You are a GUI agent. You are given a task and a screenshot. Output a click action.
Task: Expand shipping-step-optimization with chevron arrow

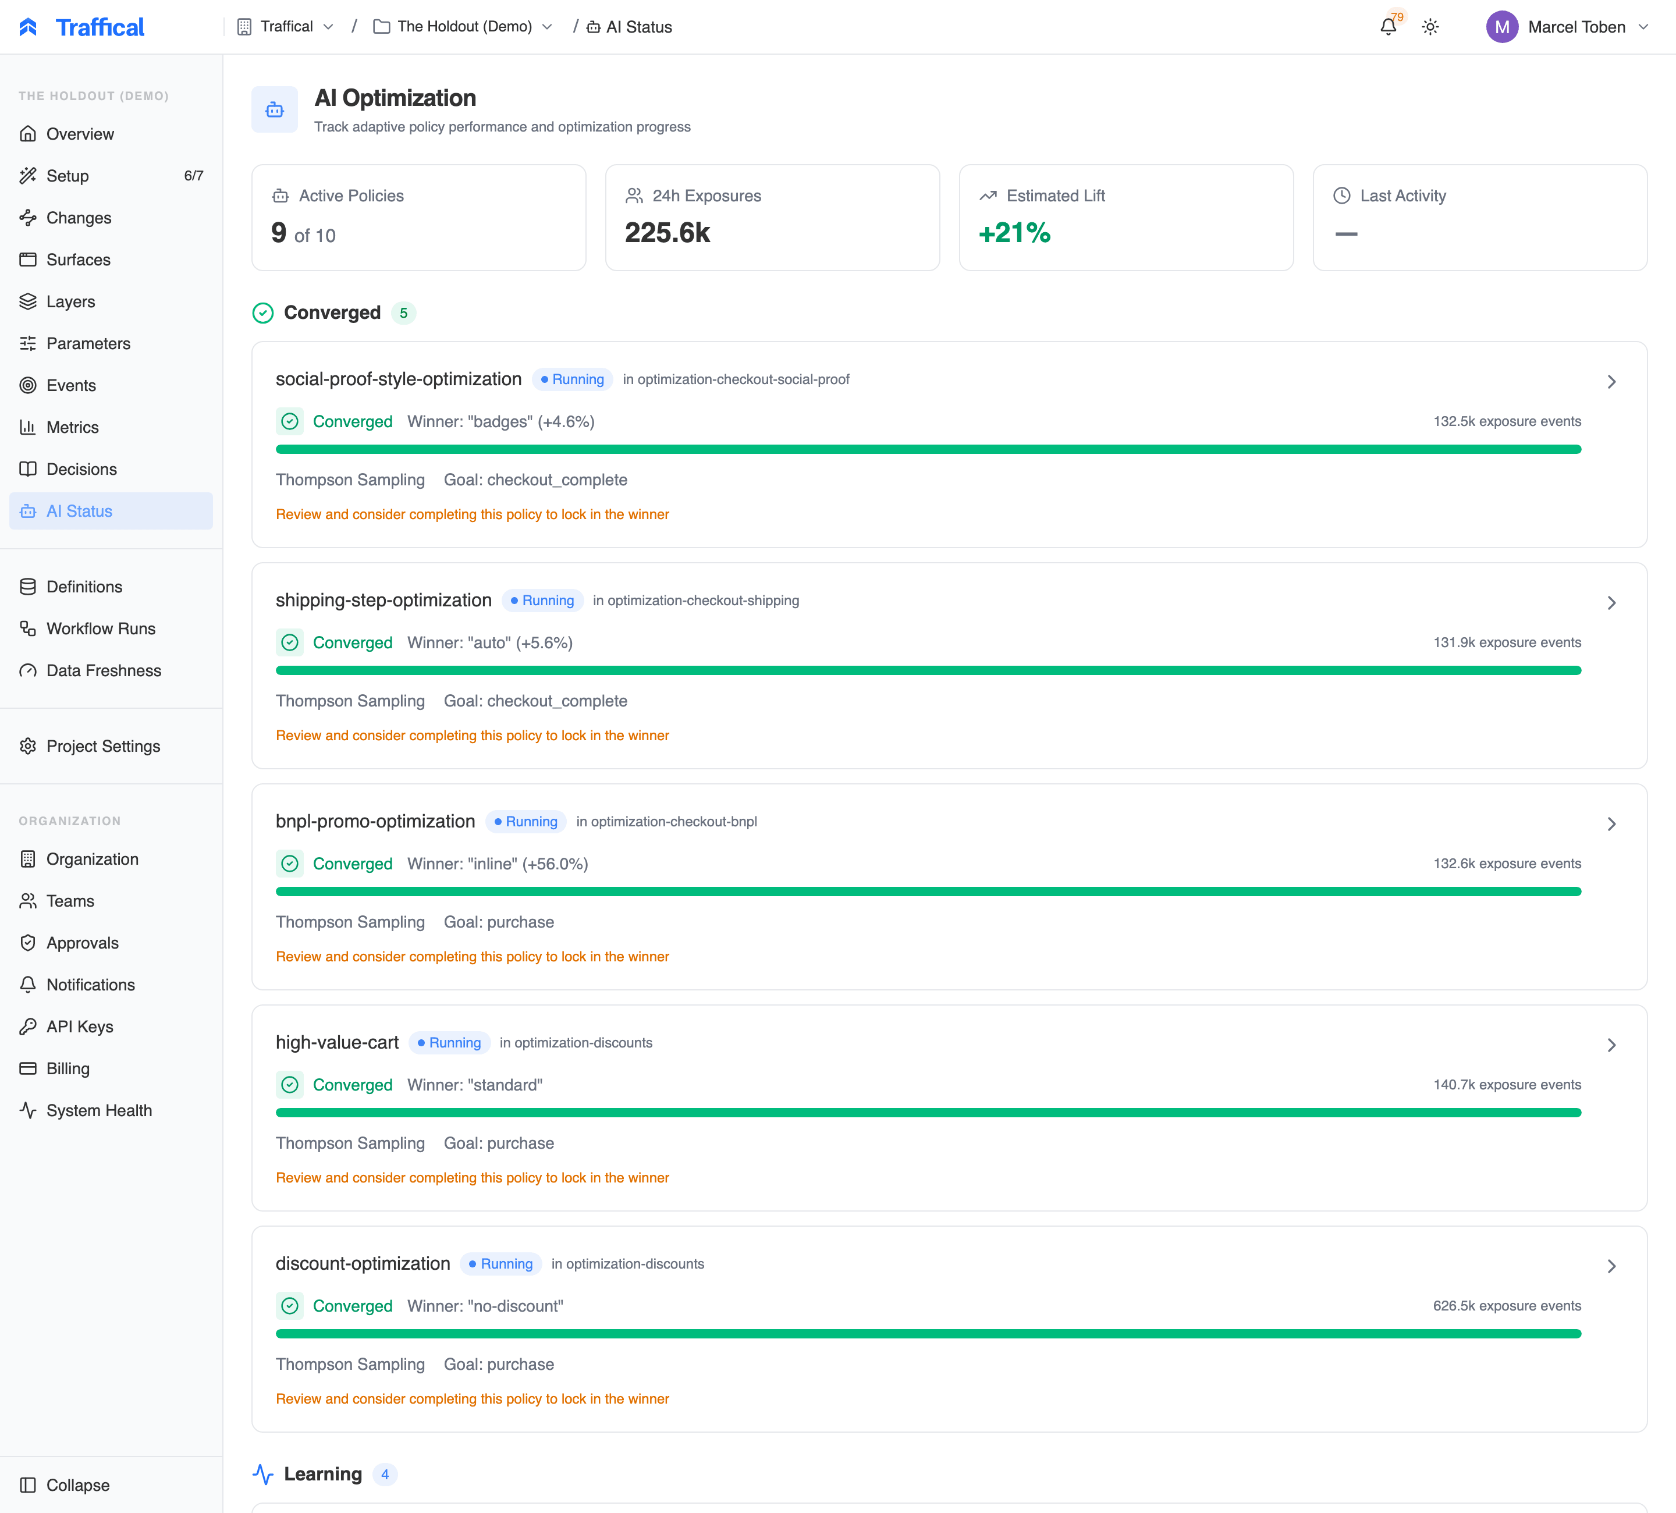(x=1611, y=603)
